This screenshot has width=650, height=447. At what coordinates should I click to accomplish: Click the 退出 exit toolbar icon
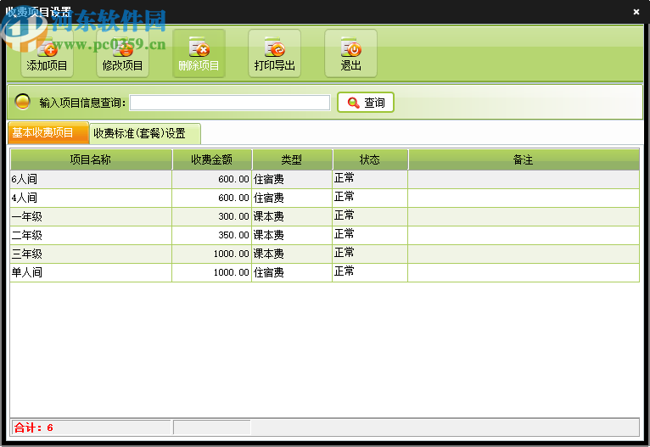(x=350, y=53)
